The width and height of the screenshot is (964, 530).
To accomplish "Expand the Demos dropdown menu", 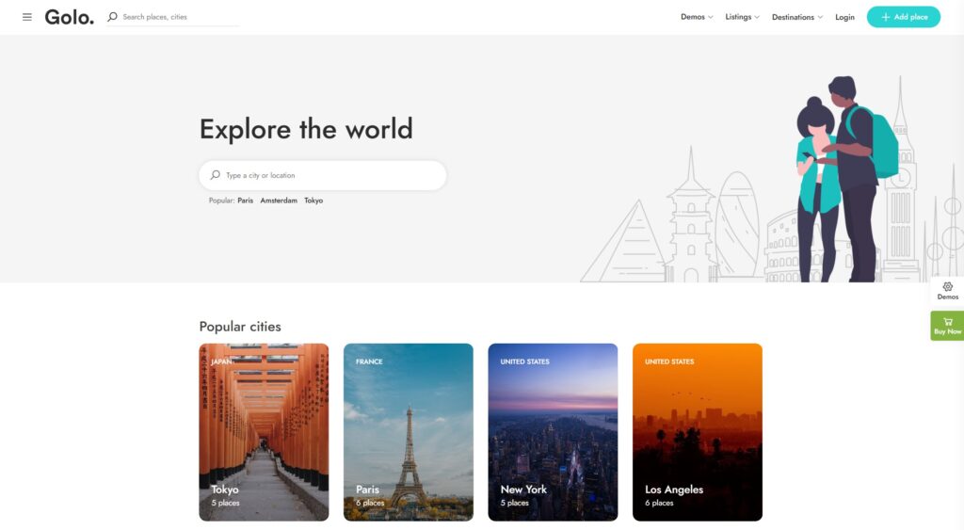I will 697,17.
